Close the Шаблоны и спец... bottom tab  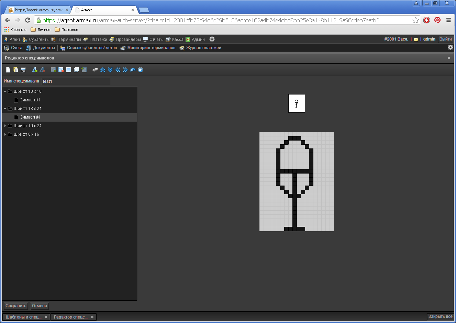tap(46, 317)
